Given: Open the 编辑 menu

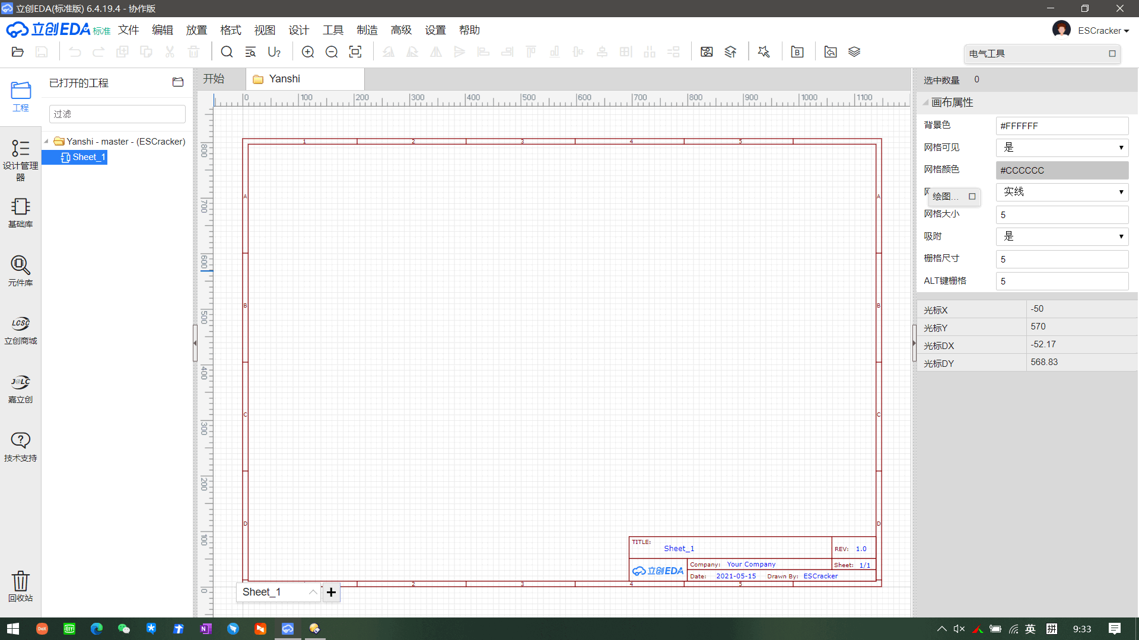Looking at the screenshot, I should point(163,30).
